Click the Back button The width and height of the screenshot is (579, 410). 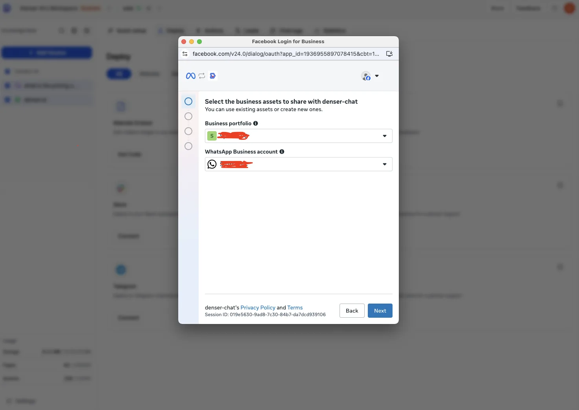pyautogui.click(x=352, y=311)
